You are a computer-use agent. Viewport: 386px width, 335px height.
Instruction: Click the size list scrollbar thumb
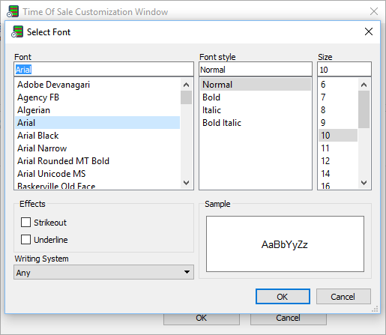(364, 109)
